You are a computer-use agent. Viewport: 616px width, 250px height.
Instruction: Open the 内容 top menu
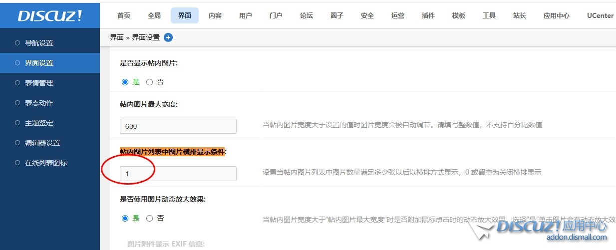click(215, 15)
